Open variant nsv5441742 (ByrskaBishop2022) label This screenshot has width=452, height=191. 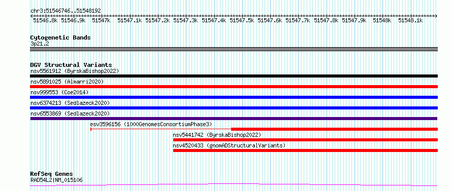click(217, 135)
